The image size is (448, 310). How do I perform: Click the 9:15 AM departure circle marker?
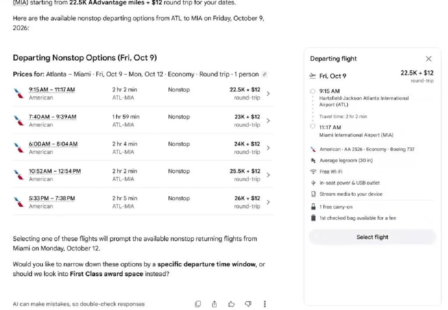(313, 91)
